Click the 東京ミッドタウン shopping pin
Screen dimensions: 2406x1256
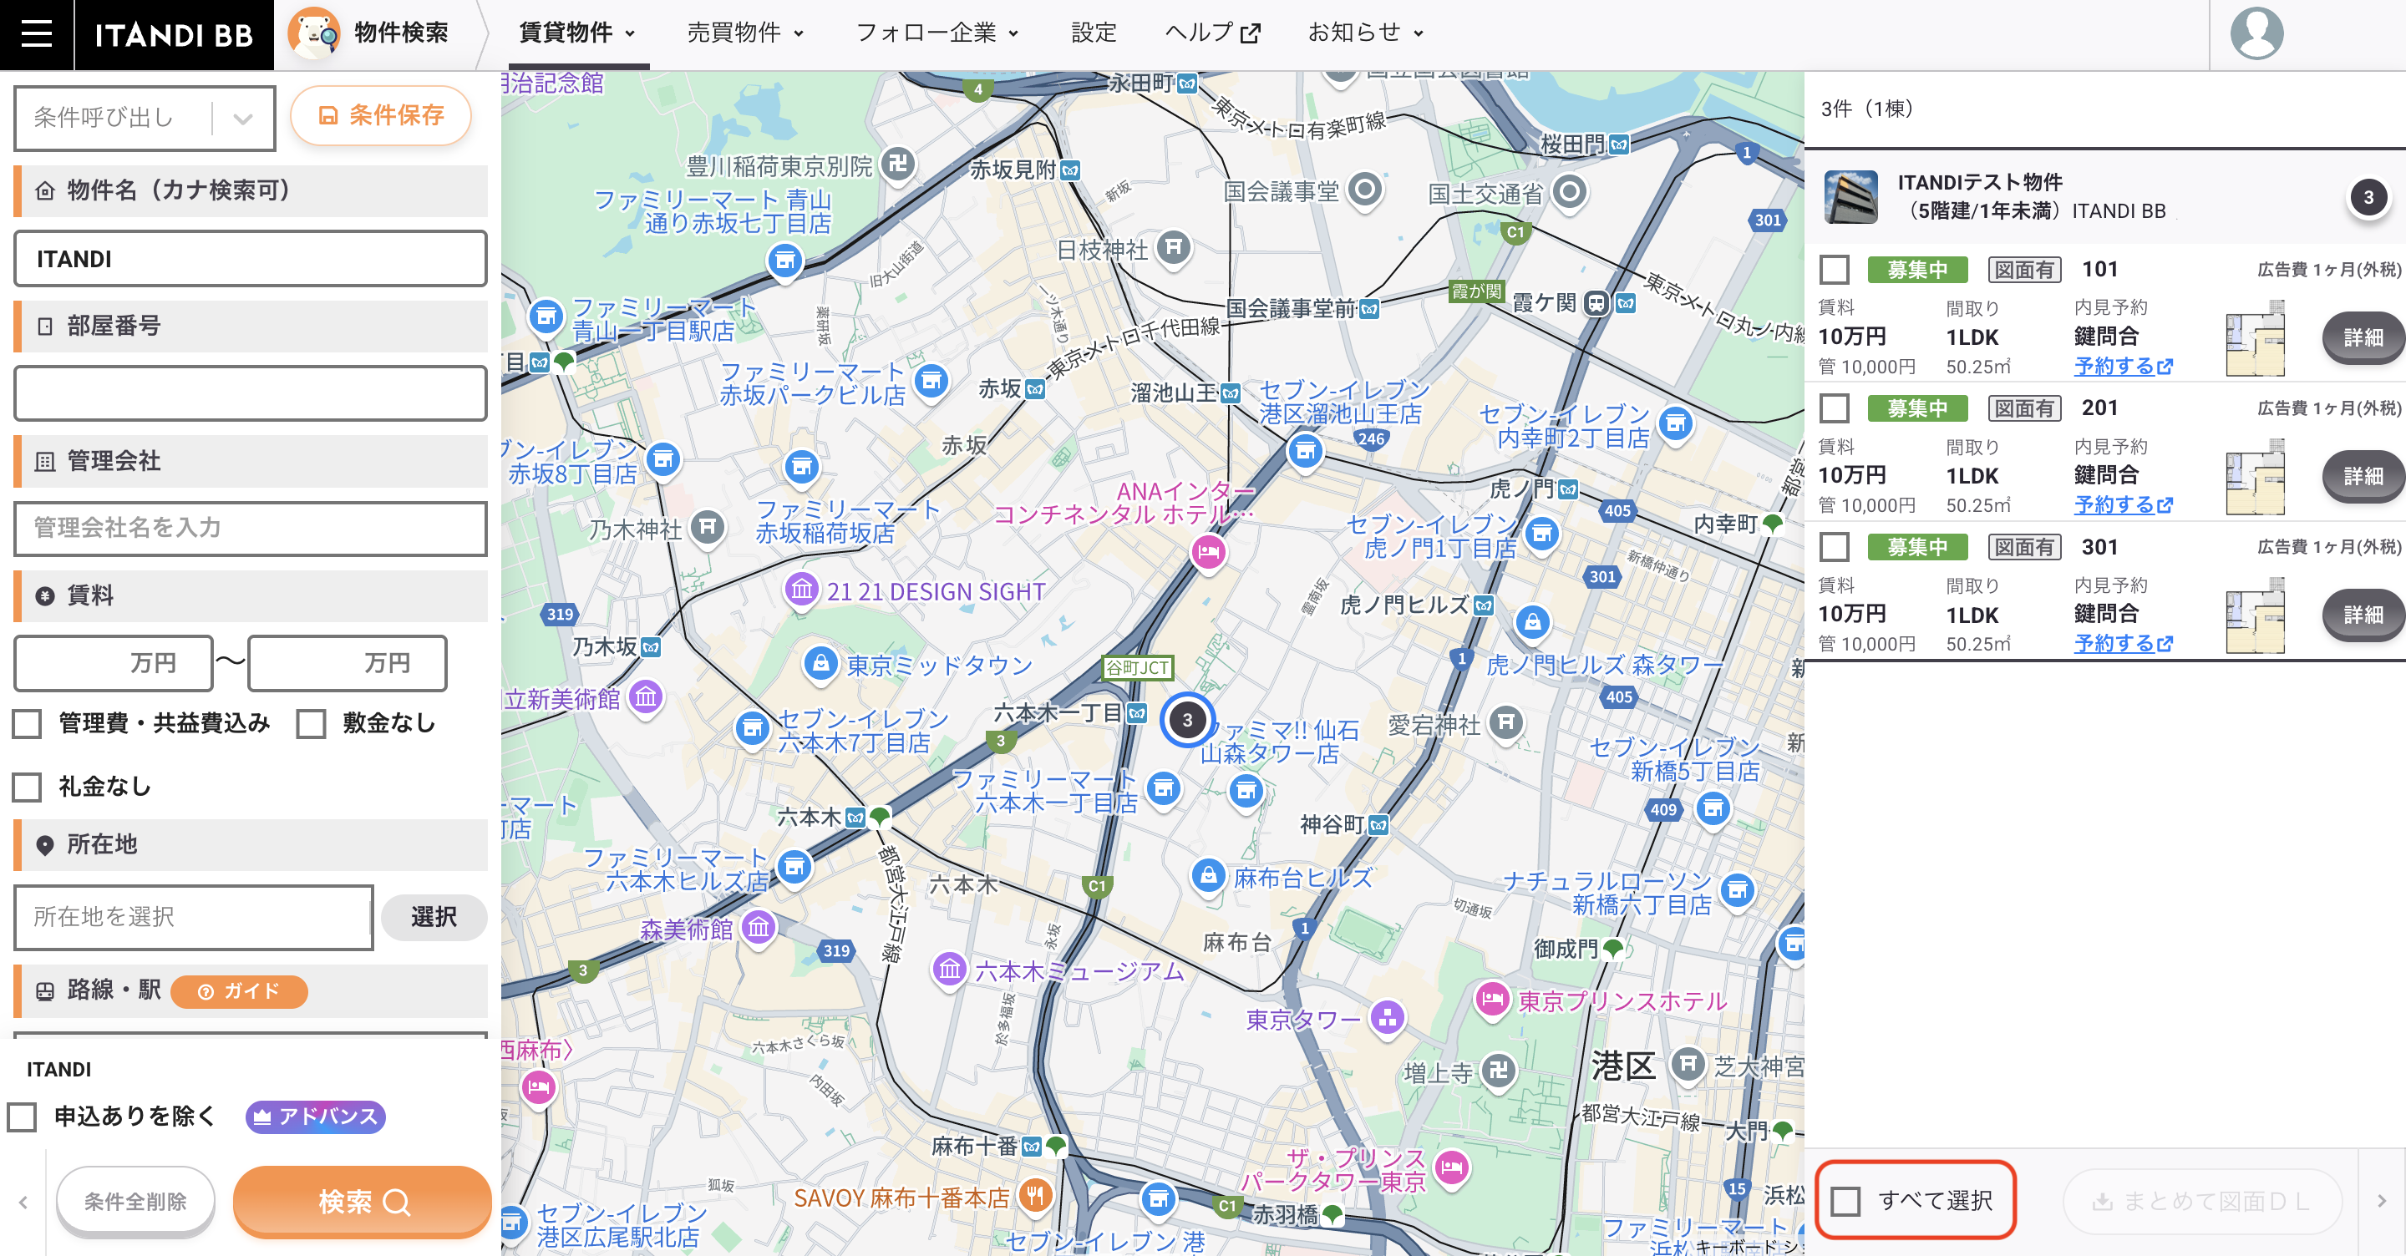coord(820,664)
